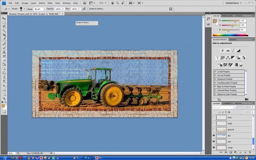Image resolution: width=256 pixels, height=160 pixels.
Task: Select the Eraser tool in toolbox
Action: [4, 61]
